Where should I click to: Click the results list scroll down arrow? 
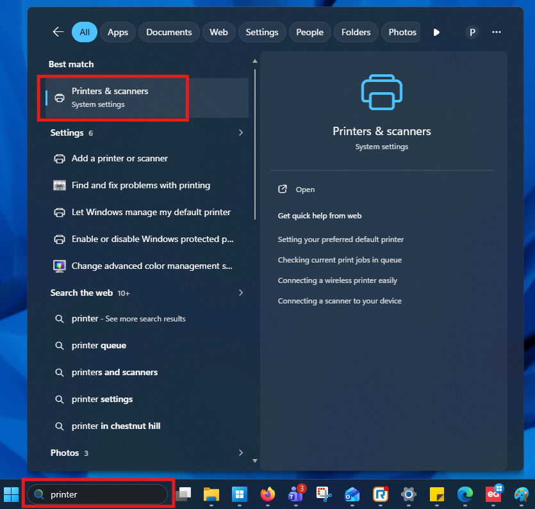pos(255,461)
